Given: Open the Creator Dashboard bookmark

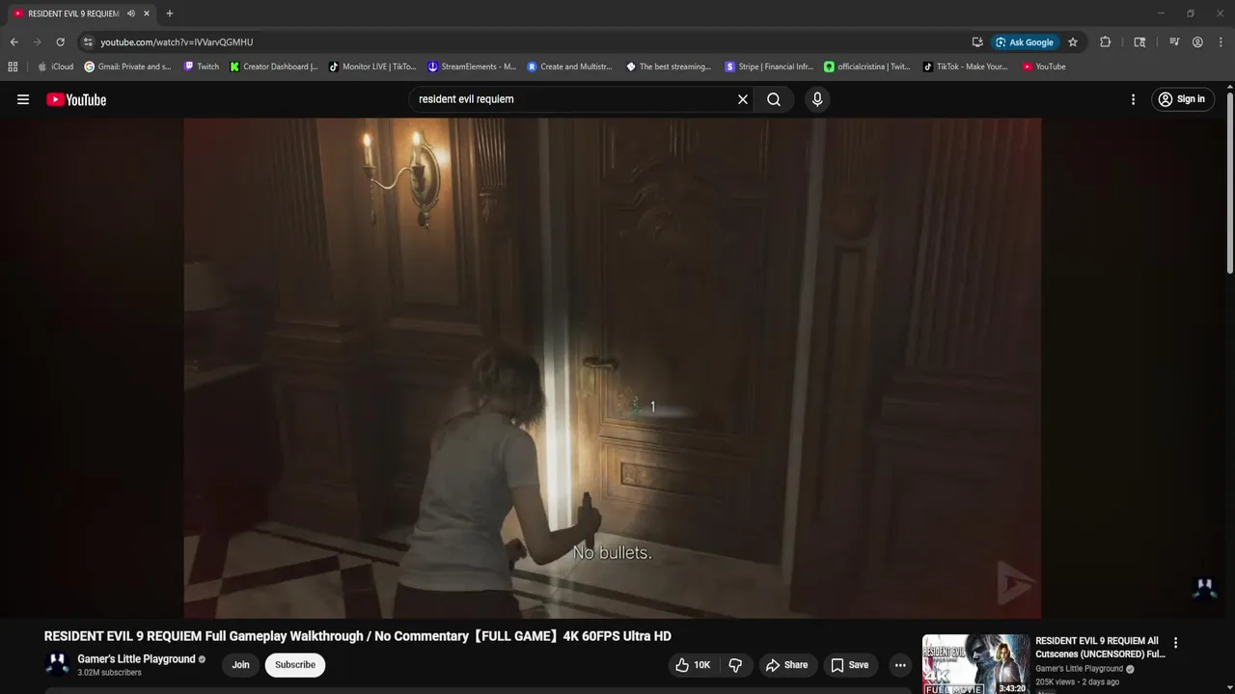Looking at the screenshot, I should [274, 67].
